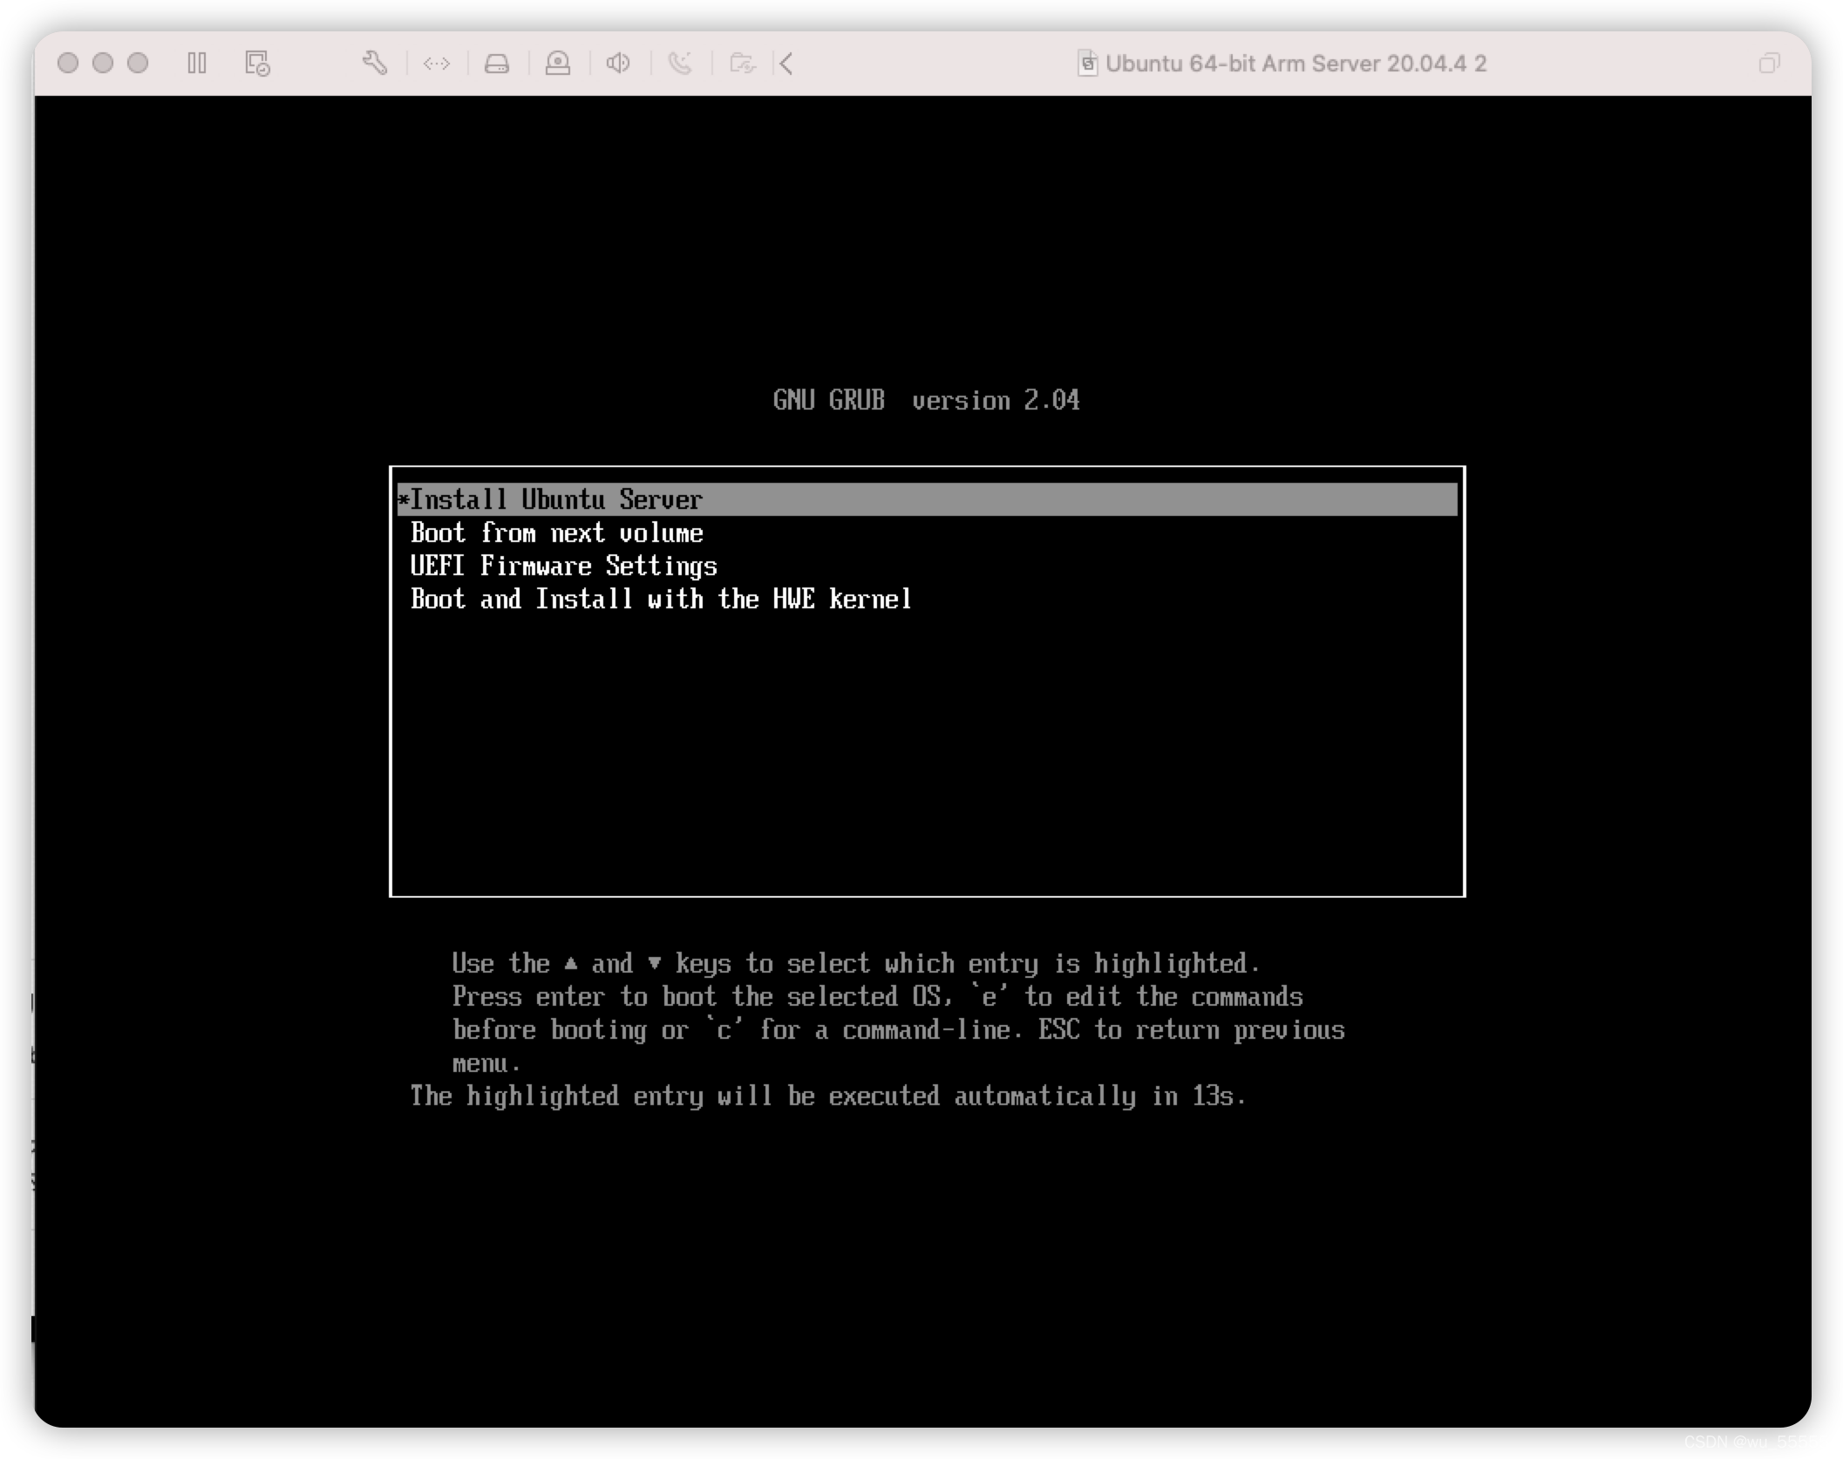Minimize the VM window
This screenshot has height=1459, width=1843.
pos(103,63)
